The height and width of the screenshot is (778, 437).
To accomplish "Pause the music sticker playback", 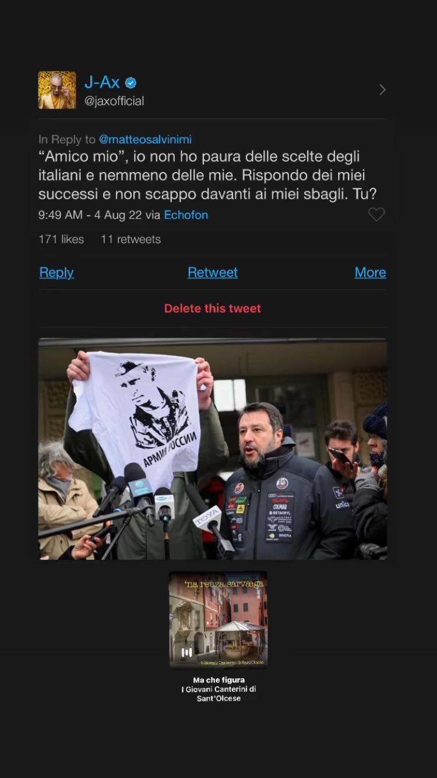I will pos(186,653).
